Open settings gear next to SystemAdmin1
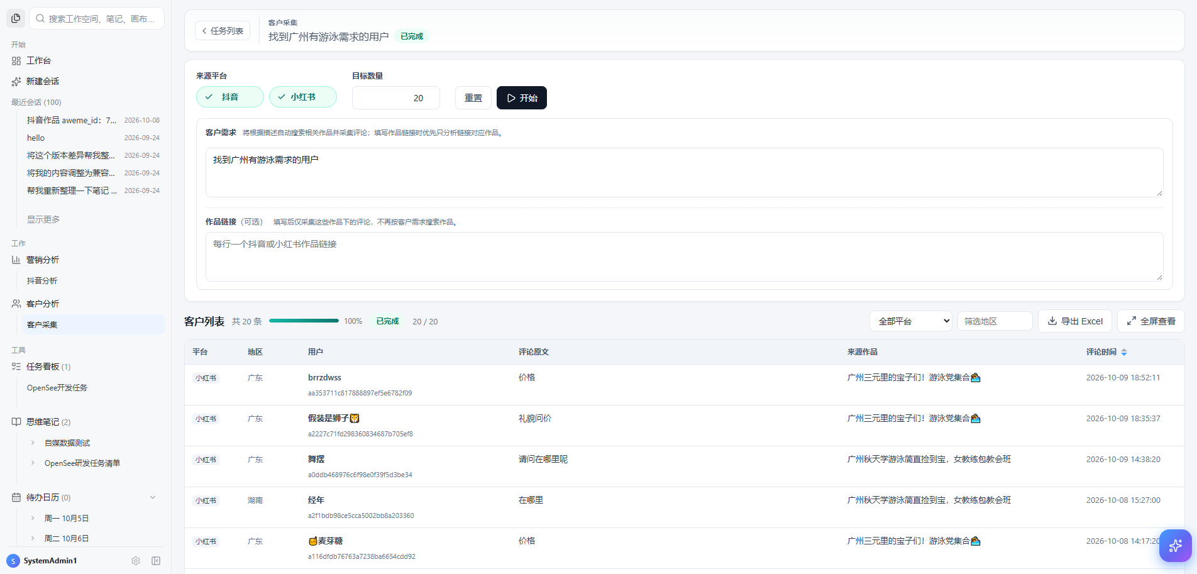This screenshot has width=1197, height=574. 136,561
